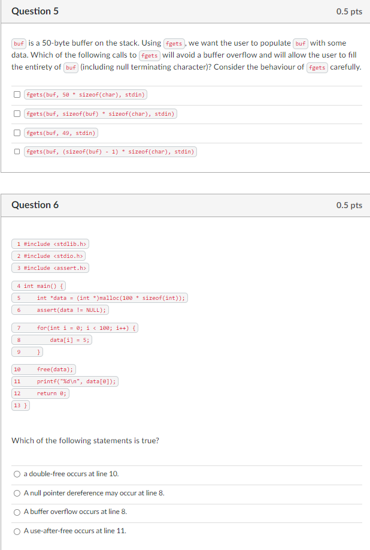Check the fgets(buf, (sizeof(buf) - 1) option
Screen dimensions: 370x550
pos(18,152)
